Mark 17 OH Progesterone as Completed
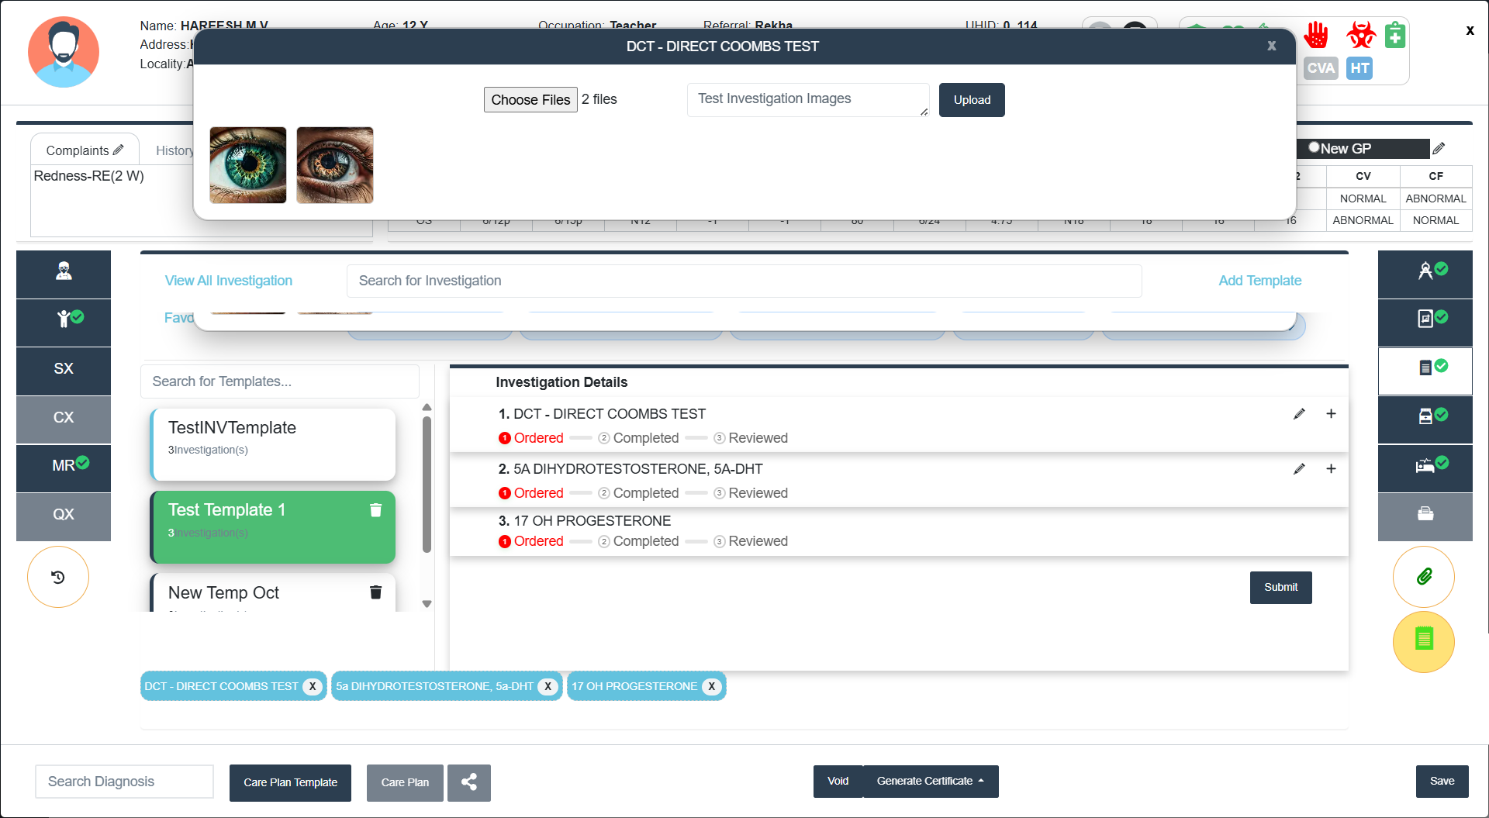Viewport: 1489px width, 818px height. (x=637, y=541)
